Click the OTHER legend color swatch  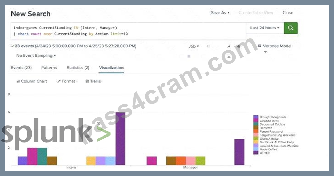[256, 153]
